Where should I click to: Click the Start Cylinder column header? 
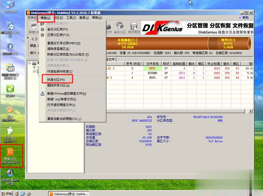pyautogui.click(x=179, y=64)
